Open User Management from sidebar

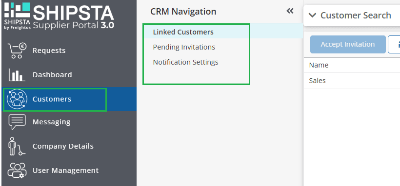65,170
